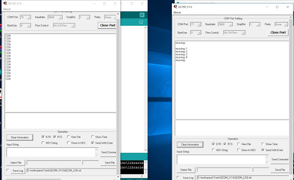Toggle Send With Enter in left QCOM window
Viewport: 294px width, 180px height.
tap(92, 143)
